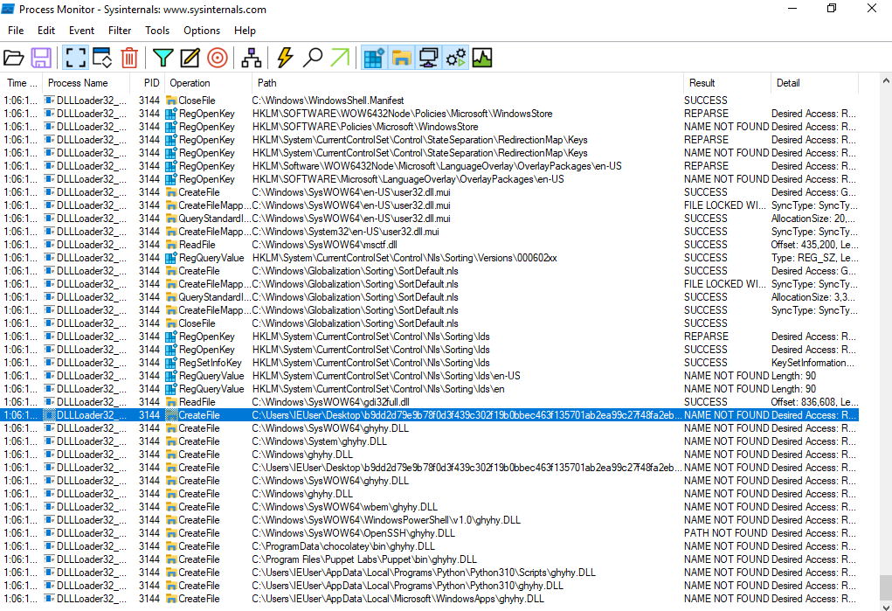The width and height of the screenshot is (892, 611).
Task: Show the process tree icon
Action: (x=252, y=58)
